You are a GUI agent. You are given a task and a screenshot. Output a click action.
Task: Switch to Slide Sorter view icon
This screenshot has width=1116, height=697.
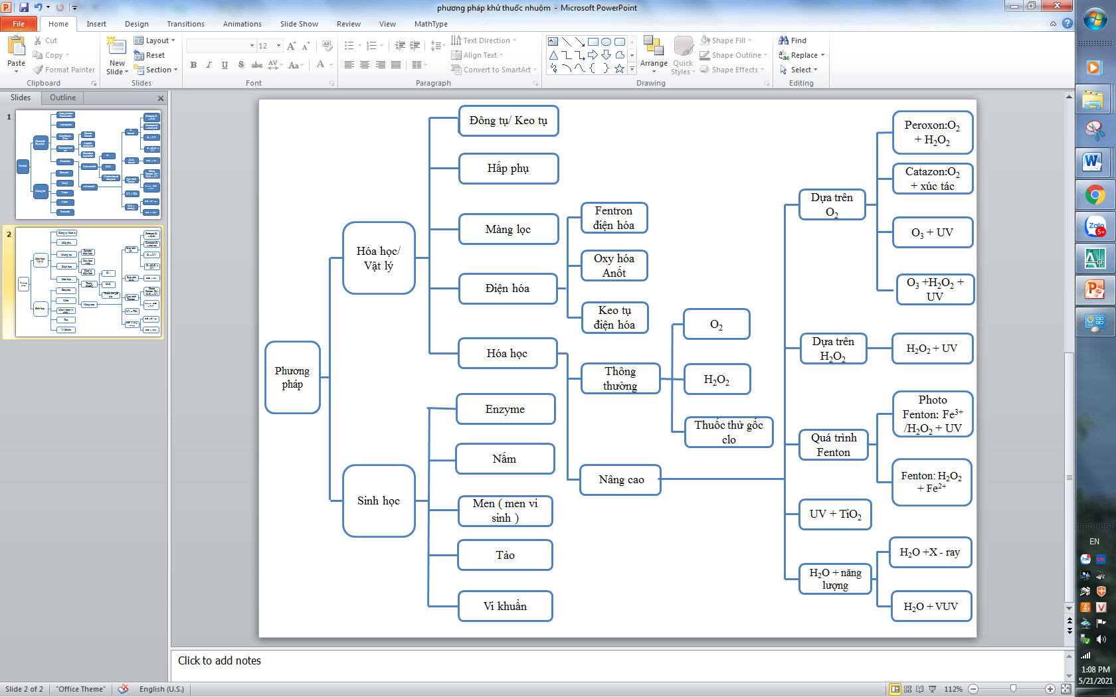tap(907, 689)
